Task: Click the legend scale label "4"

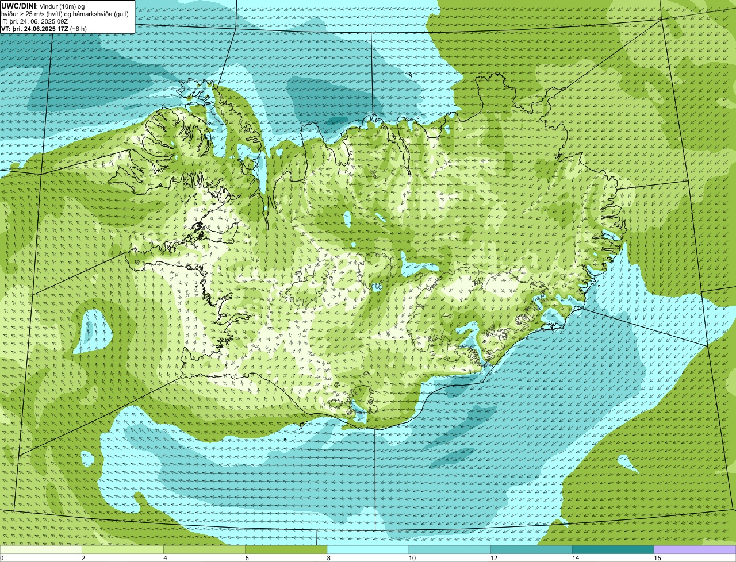Action: coord(165,558)
